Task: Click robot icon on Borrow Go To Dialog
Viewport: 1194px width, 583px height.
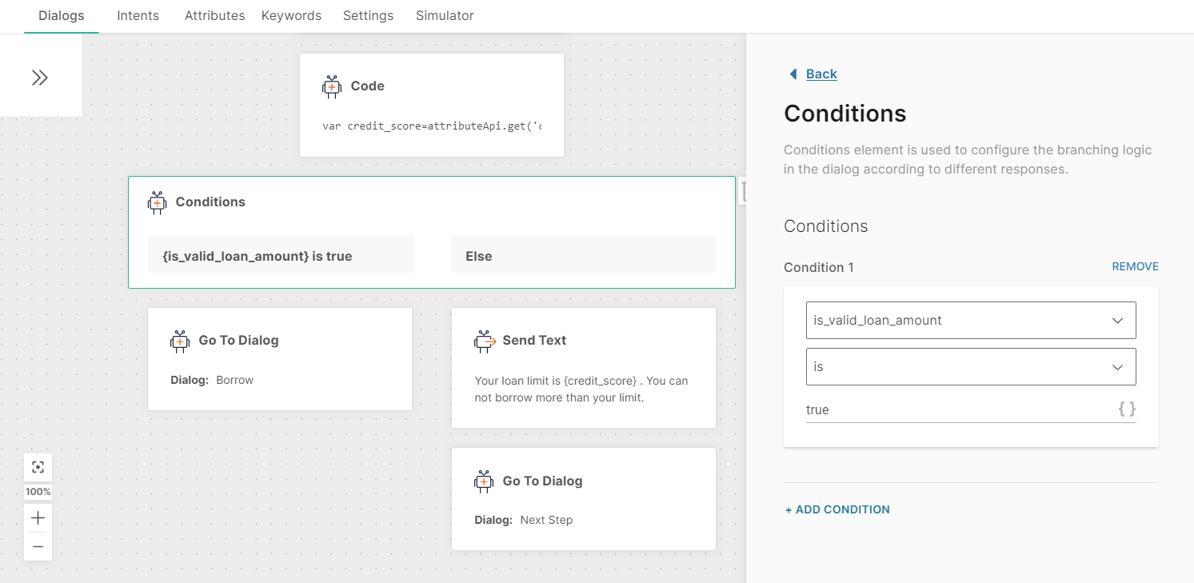Action: click(180, 341)
